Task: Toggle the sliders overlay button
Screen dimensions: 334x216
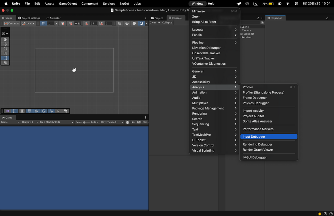Action: tap(29, 111)
